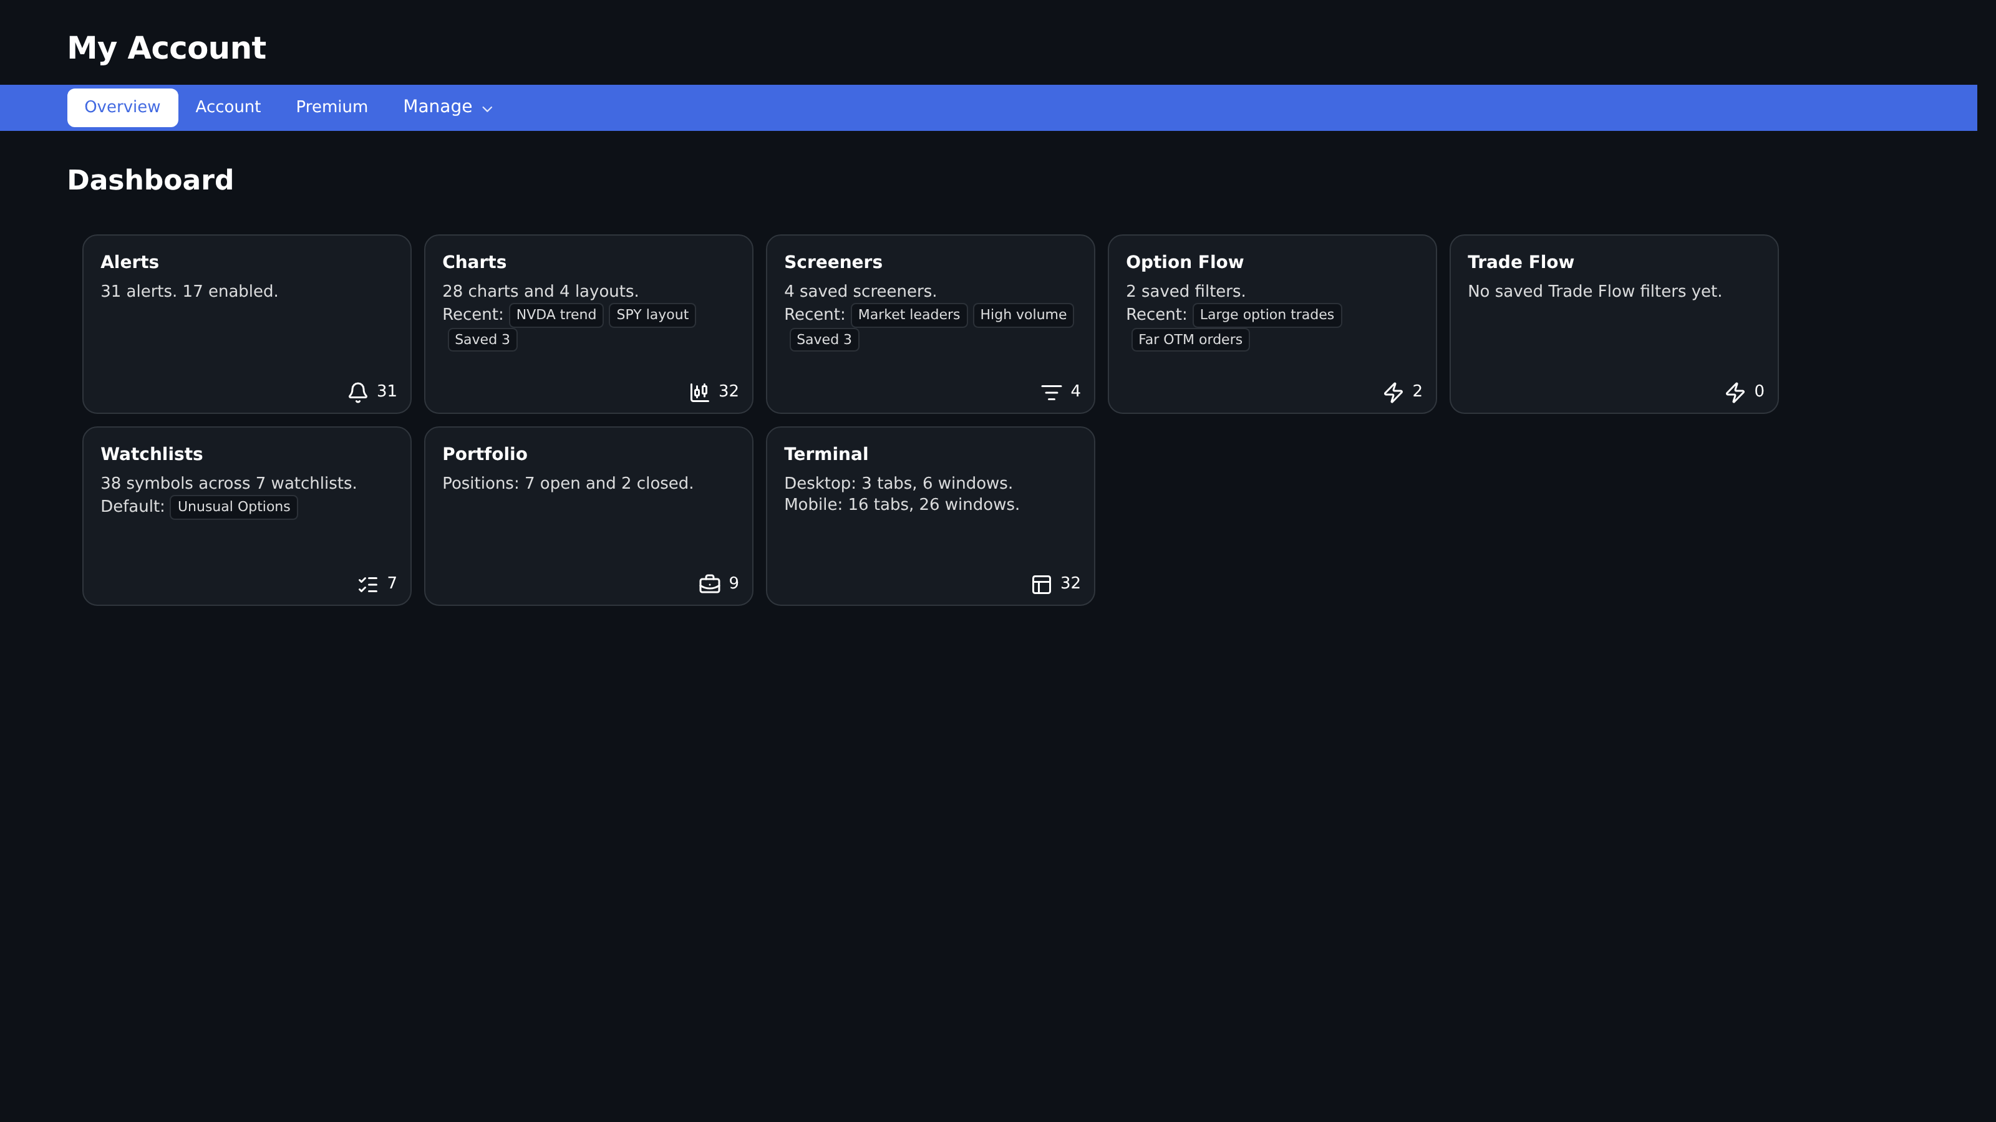Click 'Positions: 7 open and 2 closed.' text
This screenshot has width=1996, height=1122.
click(567, 483)
